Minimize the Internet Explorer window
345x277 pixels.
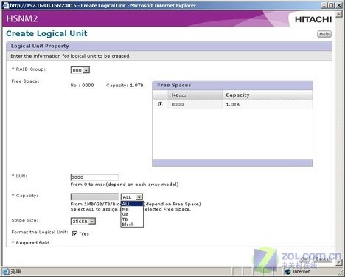[x=324, y=5]
